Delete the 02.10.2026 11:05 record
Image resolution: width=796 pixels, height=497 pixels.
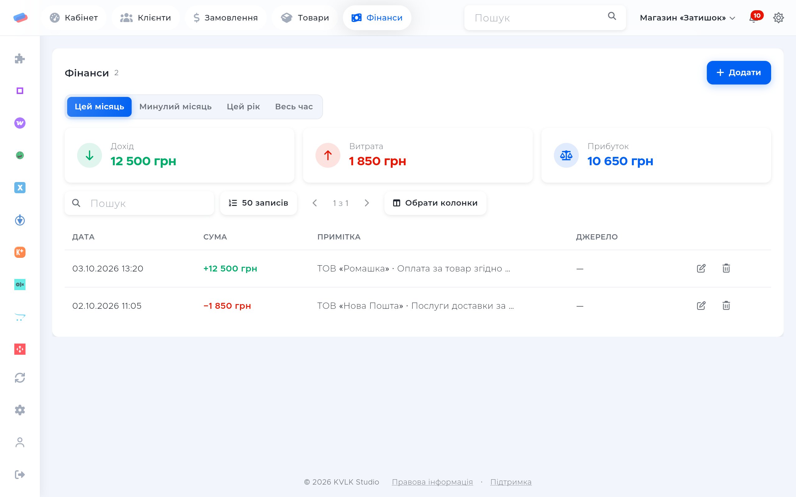click(x=726, y=306)
